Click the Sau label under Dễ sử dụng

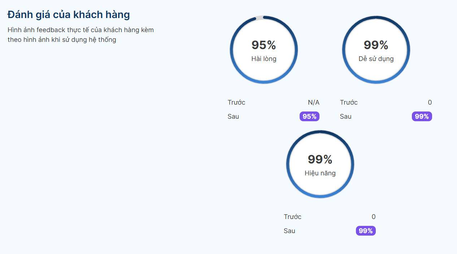(345, 117)
